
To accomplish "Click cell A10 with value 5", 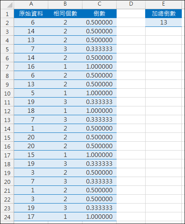I will (x=31, y=93).
